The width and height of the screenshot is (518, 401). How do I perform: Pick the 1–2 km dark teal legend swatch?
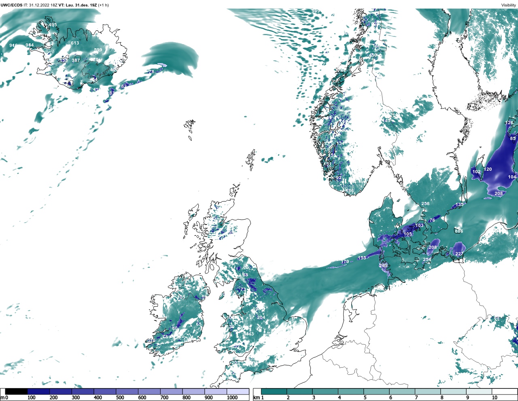[x=274, y=391]
